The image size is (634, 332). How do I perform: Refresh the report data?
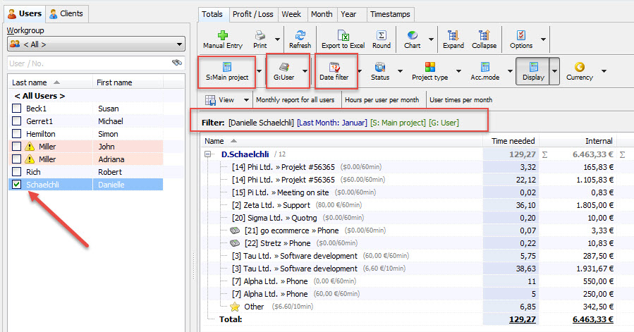[x=300, y=36]
